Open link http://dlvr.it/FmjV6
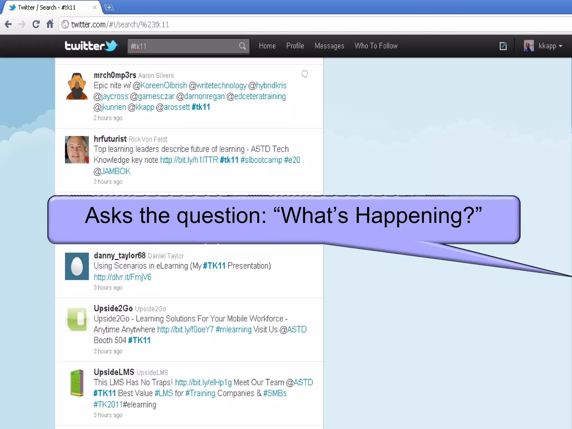572x429 pixels. coord(122,277)
